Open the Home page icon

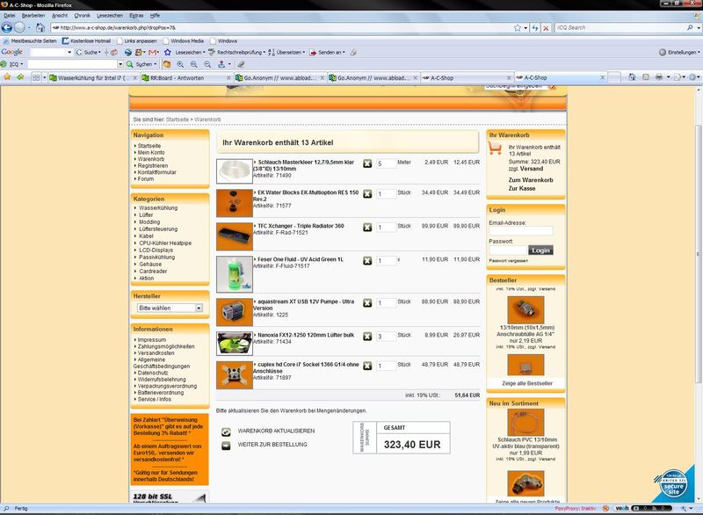[x=40, y=28]
